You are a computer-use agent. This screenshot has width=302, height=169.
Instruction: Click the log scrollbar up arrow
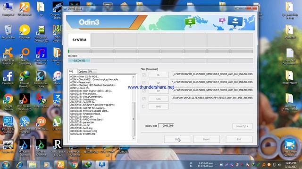134,77
